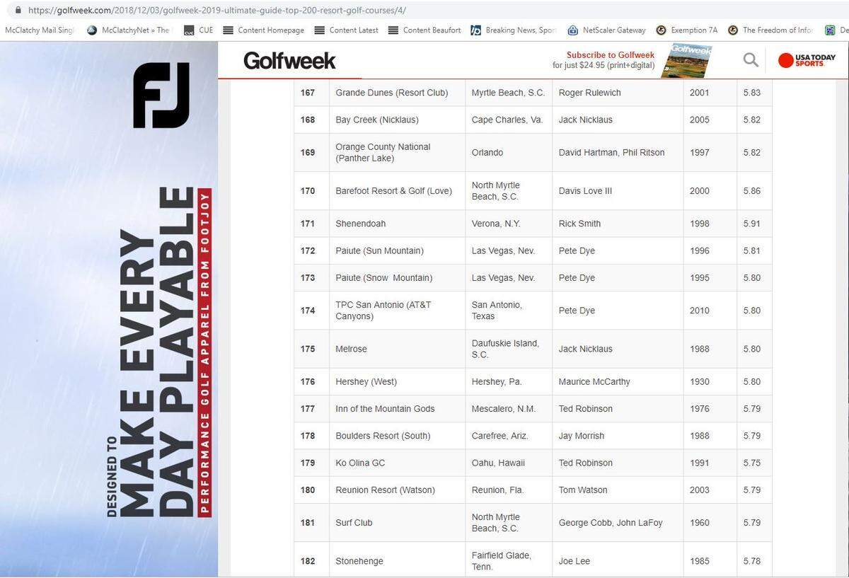Open the CUE bookmark icon
The width and height of the screenshot is (849, 578).
[x=189, y=30]
